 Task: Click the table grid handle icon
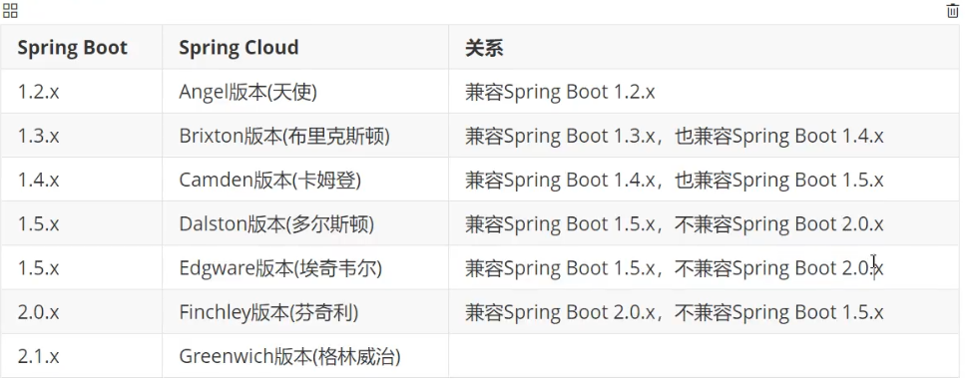pos(10,11)
